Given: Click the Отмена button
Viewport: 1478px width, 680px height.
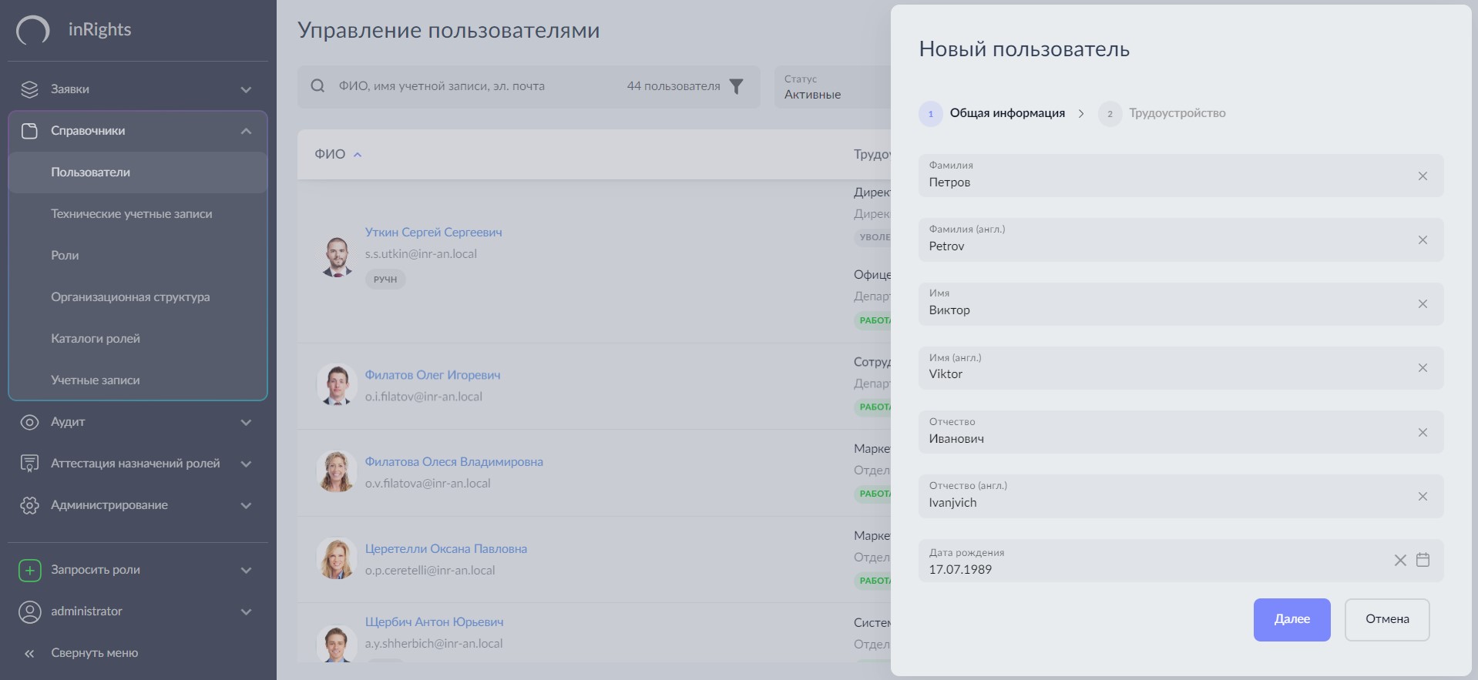Looking at the screenshot, I should point(1387,620).
